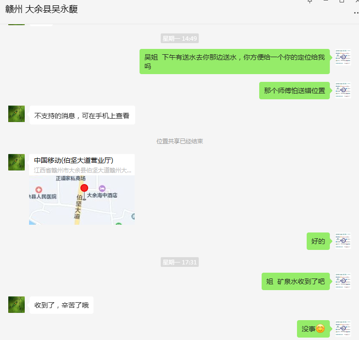
Task: Click own avatar beside 那个师傅怕送错位置
Action: pyautogui.click(x=343, y=90)
